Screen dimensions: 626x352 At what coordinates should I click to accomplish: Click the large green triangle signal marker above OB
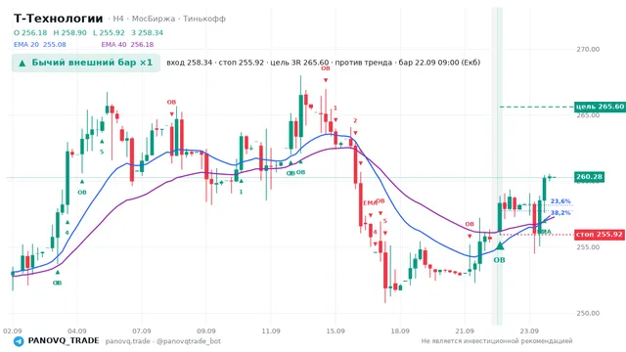click(500, 245)
